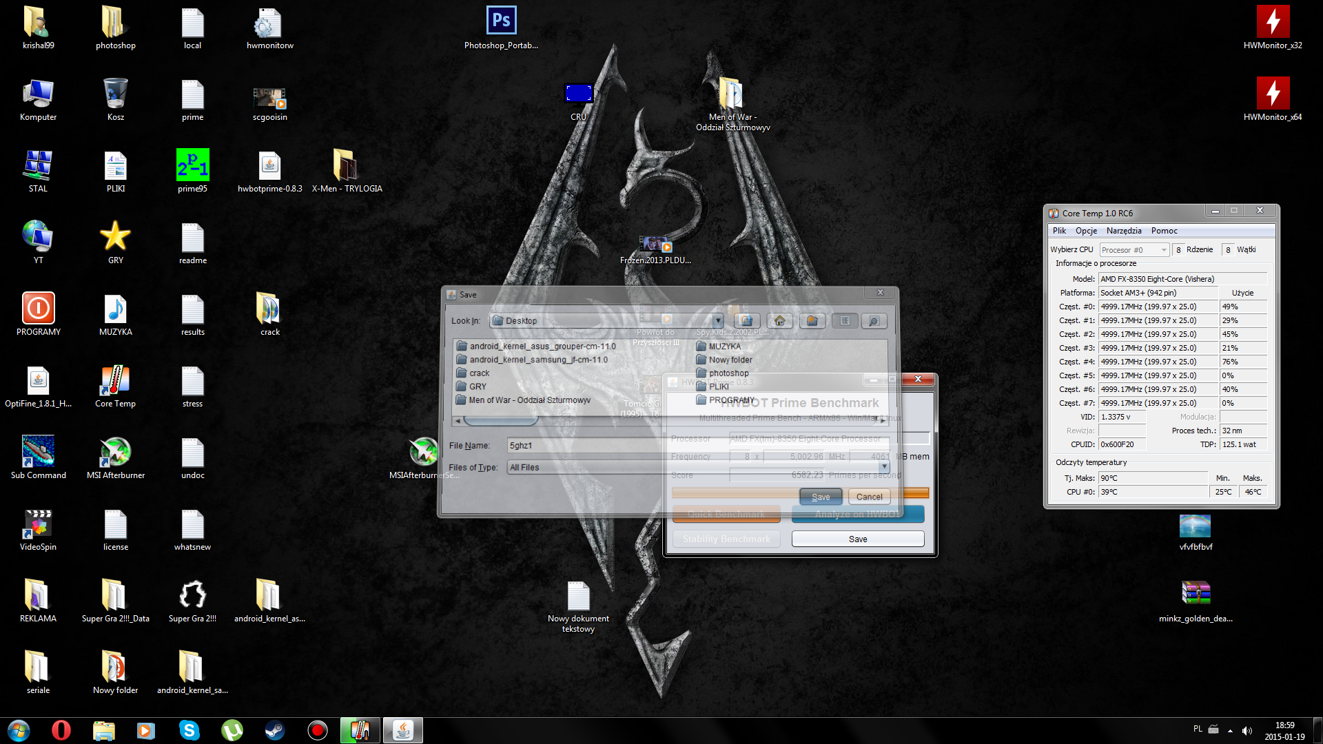This screenshot has width=1323, height=744.
Task: Open the minkz_golden_dea archive icon
Action: pos(1196,601)
